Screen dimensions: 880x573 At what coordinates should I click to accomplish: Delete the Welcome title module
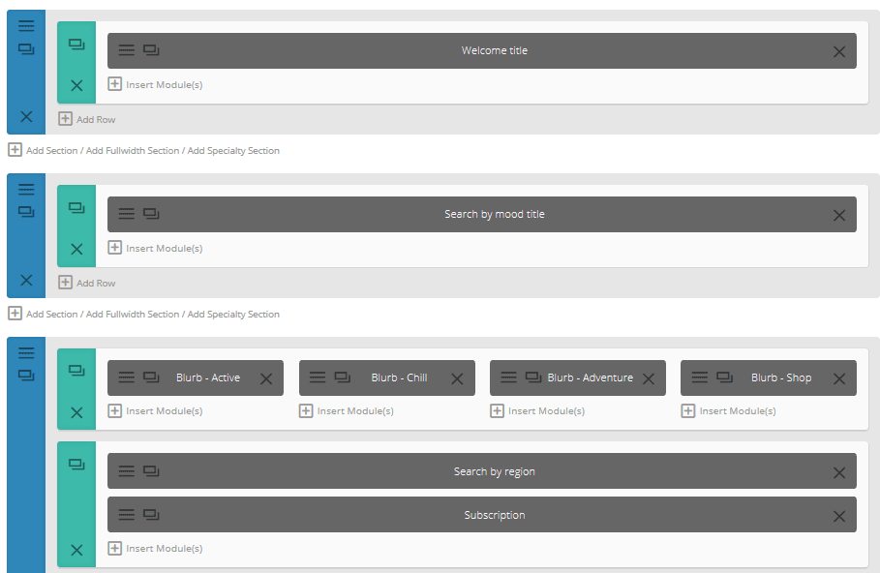(839, 51)
